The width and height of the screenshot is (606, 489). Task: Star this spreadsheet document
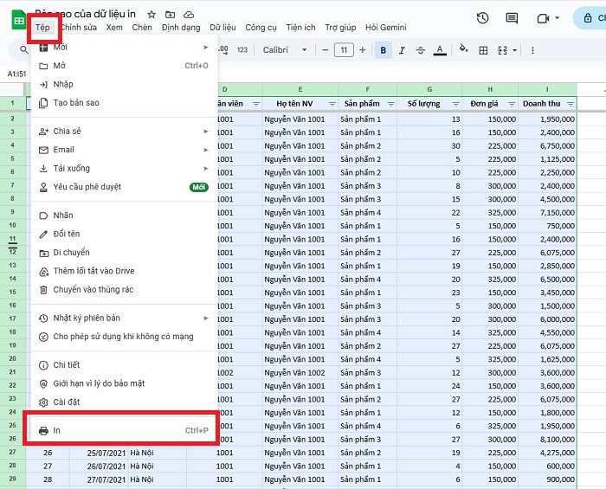click(x=152, y=15)
